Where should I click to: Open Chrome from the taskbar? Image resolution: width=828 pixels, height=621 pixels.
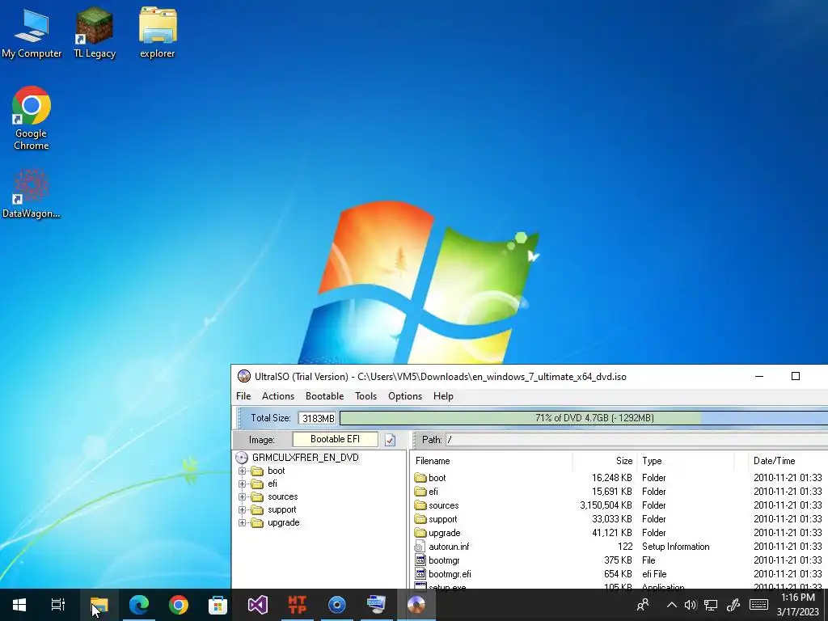179,605
